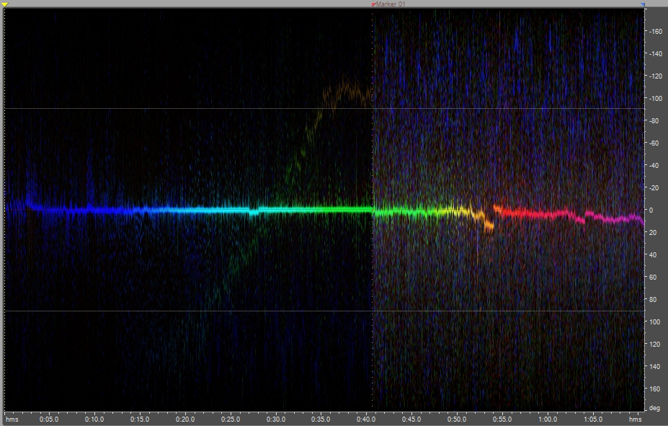Click the 0:45.0 time ruler label
Viewport: 668px width, 426px height.
411,420
